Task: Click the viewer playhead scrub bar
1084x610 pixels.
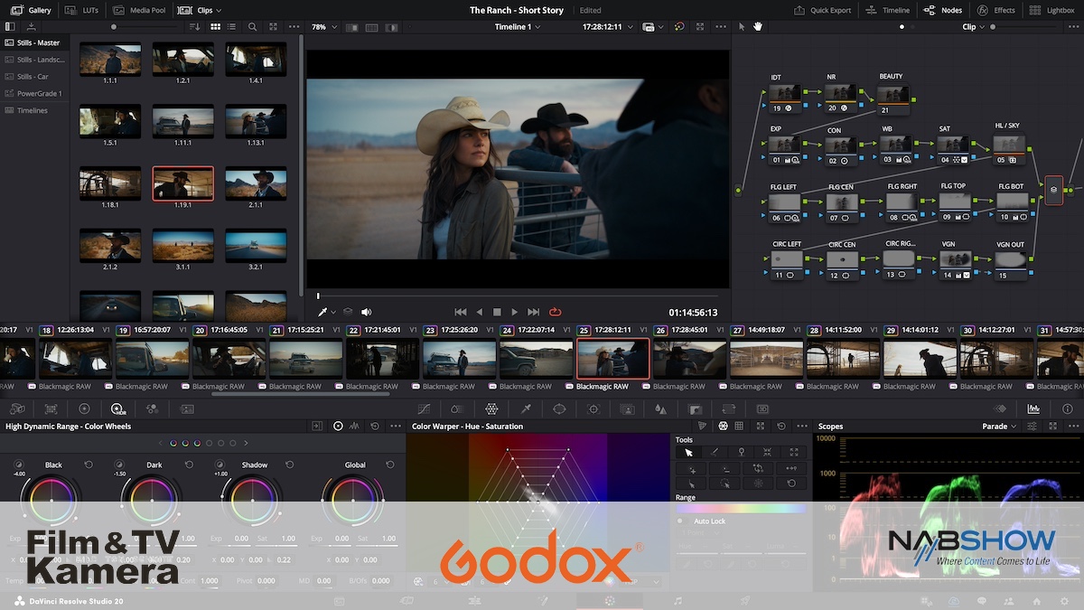Action: click(x=517, y=296)
